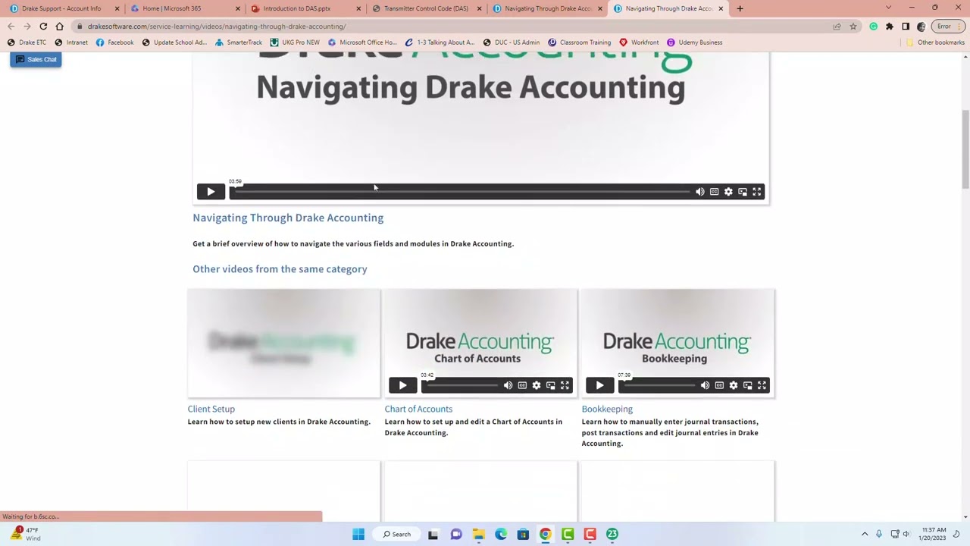Open settings gear on main video
Image resolution: width=970 pixels, height=546 pixels.
728,192
